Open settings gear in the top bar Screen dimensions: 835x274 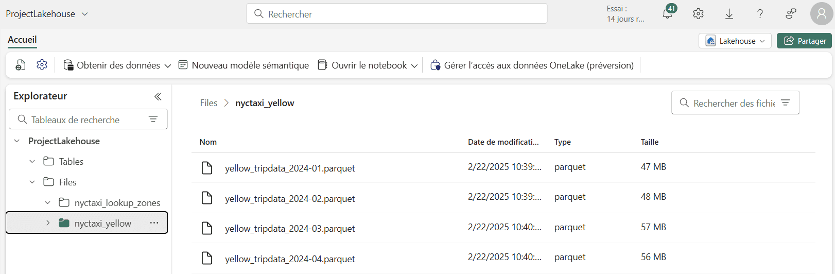[x=698, y=14]
